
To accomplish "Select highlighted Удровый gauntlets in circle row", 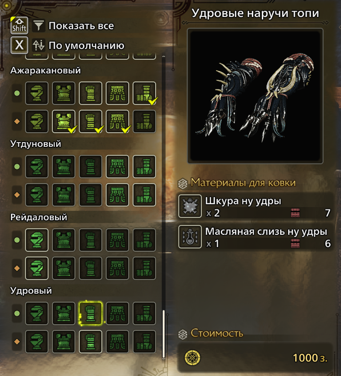I will [91, 313].
